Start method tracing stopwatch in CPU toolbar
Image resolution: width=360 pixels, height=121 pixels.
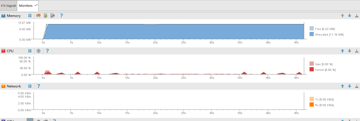pyautogui.click(x=39, y=51)
